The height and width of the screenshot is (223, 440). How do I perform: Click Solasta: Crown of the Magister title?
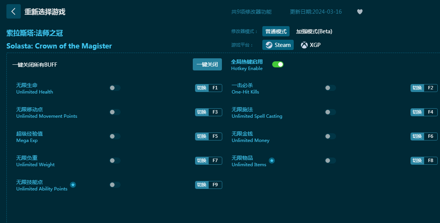coord(59,46)
